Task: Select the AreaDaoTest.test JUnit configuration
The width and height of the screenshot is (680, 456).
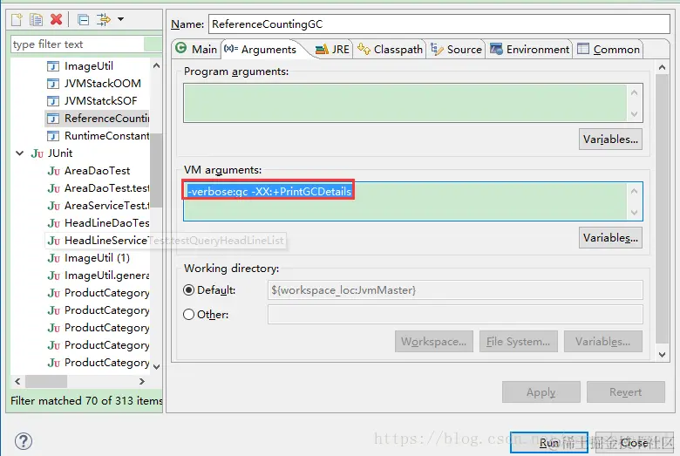Action: pyautogui.click(x=106, y=187)
